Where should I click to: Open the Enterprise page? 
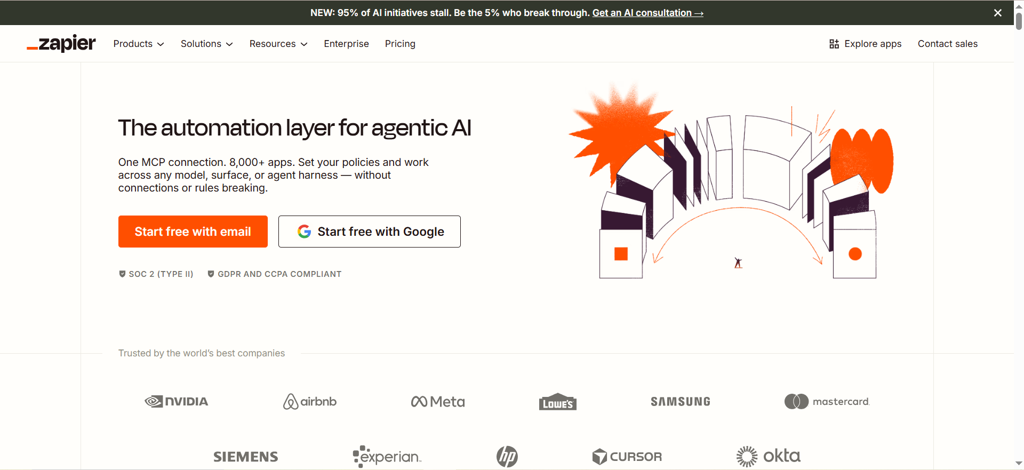pos(346,44)
